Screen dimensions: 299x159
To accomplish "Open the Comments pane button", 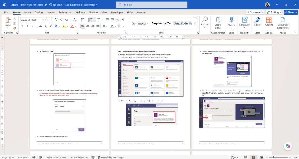I will (255, 12).
